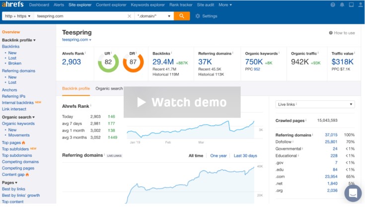Open the http + https protocol dropdown

click(x=17, y=16)
